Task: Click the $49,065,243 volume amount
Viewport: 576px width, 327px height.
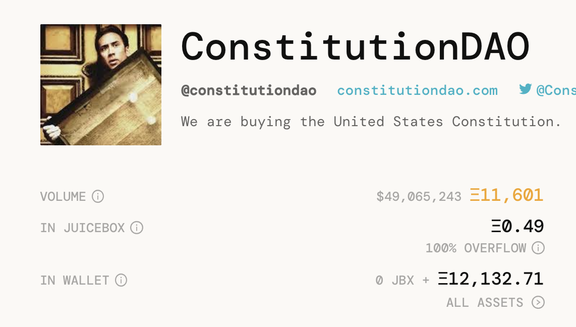Action: [x=419, y=196]
